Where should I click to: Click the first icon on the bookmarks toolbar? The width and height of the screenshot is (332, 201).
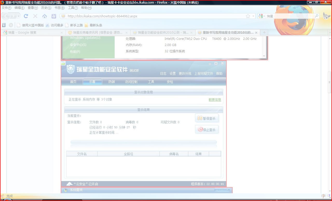4,25
